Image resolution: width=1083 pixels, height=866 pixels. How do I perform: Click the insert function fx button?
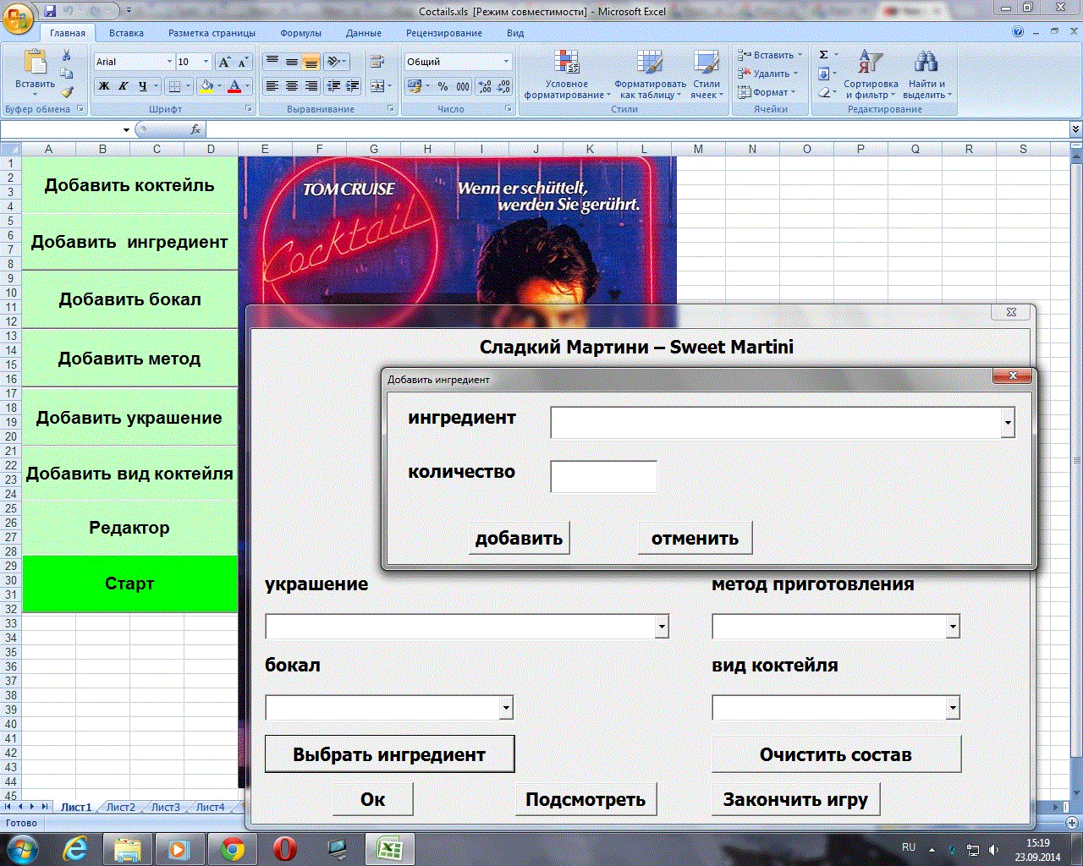click(195, 129)
